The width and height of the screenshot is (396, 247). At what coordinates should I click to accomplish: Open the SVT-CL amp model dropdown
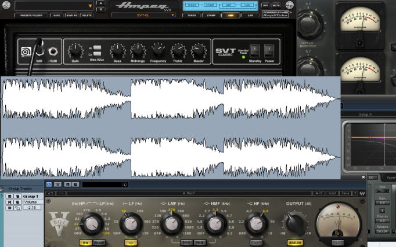pos(143,15)
